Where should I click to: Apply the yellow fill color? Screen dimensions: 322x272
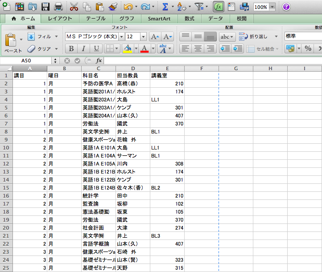pyautogui.click(x=128, y=49)
